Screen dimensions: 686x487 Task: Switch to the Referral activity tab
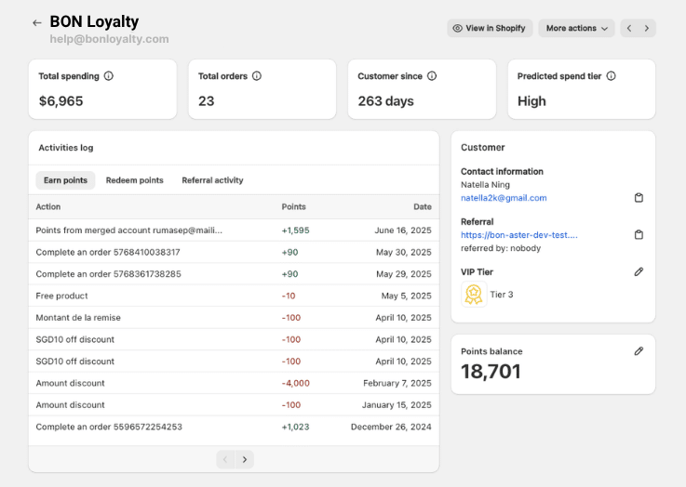point(212,180)
